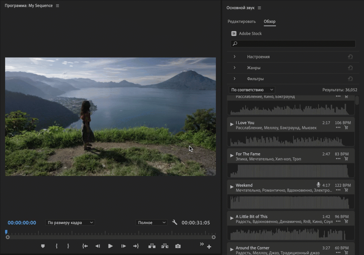Open the button editor plus icon
This screenshot has height=255, width=364.
coord(209,247)
